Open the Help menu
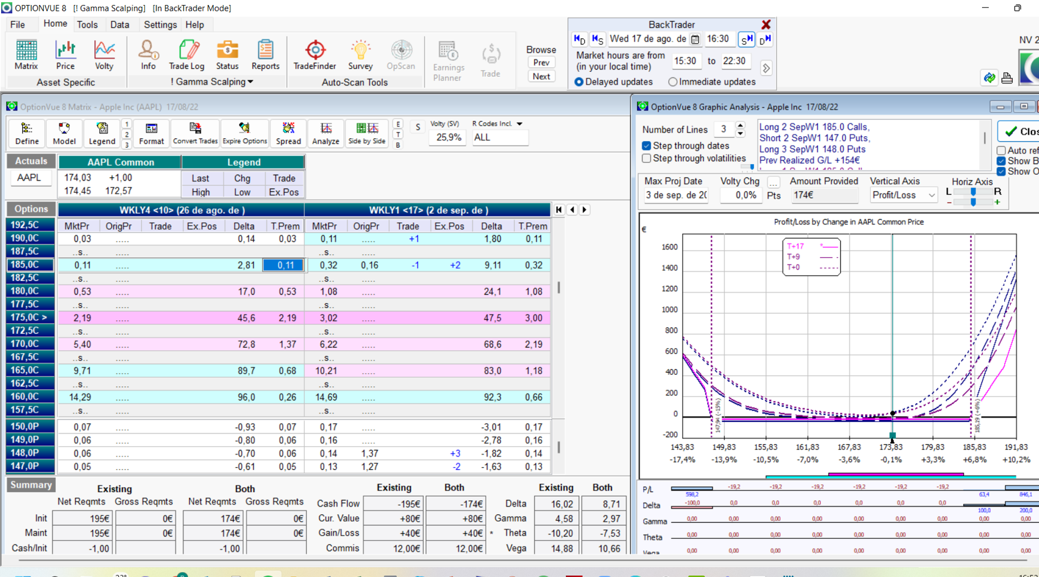The width and height of the screenshot is (1039, 577). 194,24
